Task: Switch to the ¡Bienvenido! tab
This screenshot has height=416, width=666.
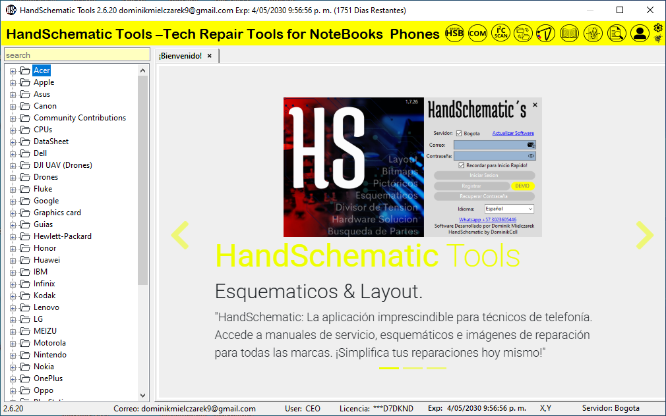Action: pyautogui.click(x=181, y=56)
